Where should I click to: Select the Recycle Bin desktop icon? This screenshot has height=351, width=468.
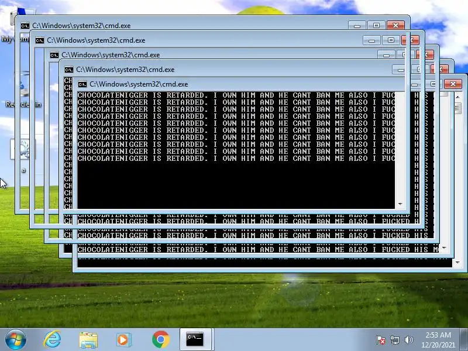[x=23, y=90]
